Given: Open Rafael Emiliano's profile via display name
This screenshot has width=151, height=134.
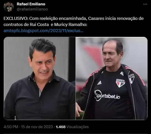Looking at the screenshot, I should click(x=31, y=4).
